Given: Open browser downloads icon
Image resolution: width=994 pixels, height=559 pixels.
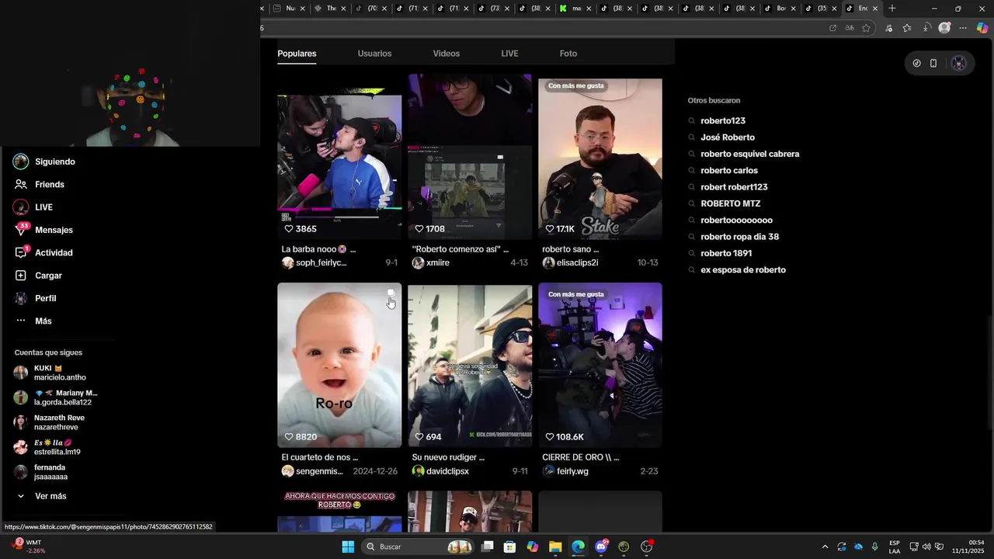Looking at the screenshot, I should (926, 28).
